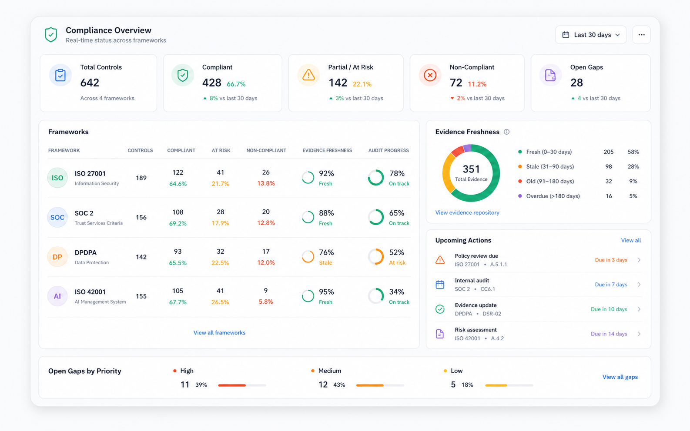The height and width of the screenshot is (431, 690).
Task: Click the Open Gaps document icon
Action: (x=550, y=75)
